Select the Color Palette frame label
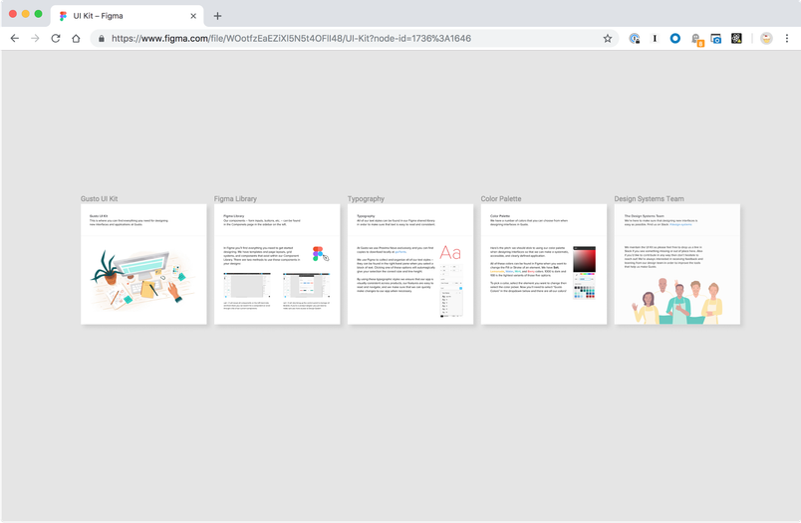Image resolution: width=801 pixels, height=523 pixels. [501, 198]
